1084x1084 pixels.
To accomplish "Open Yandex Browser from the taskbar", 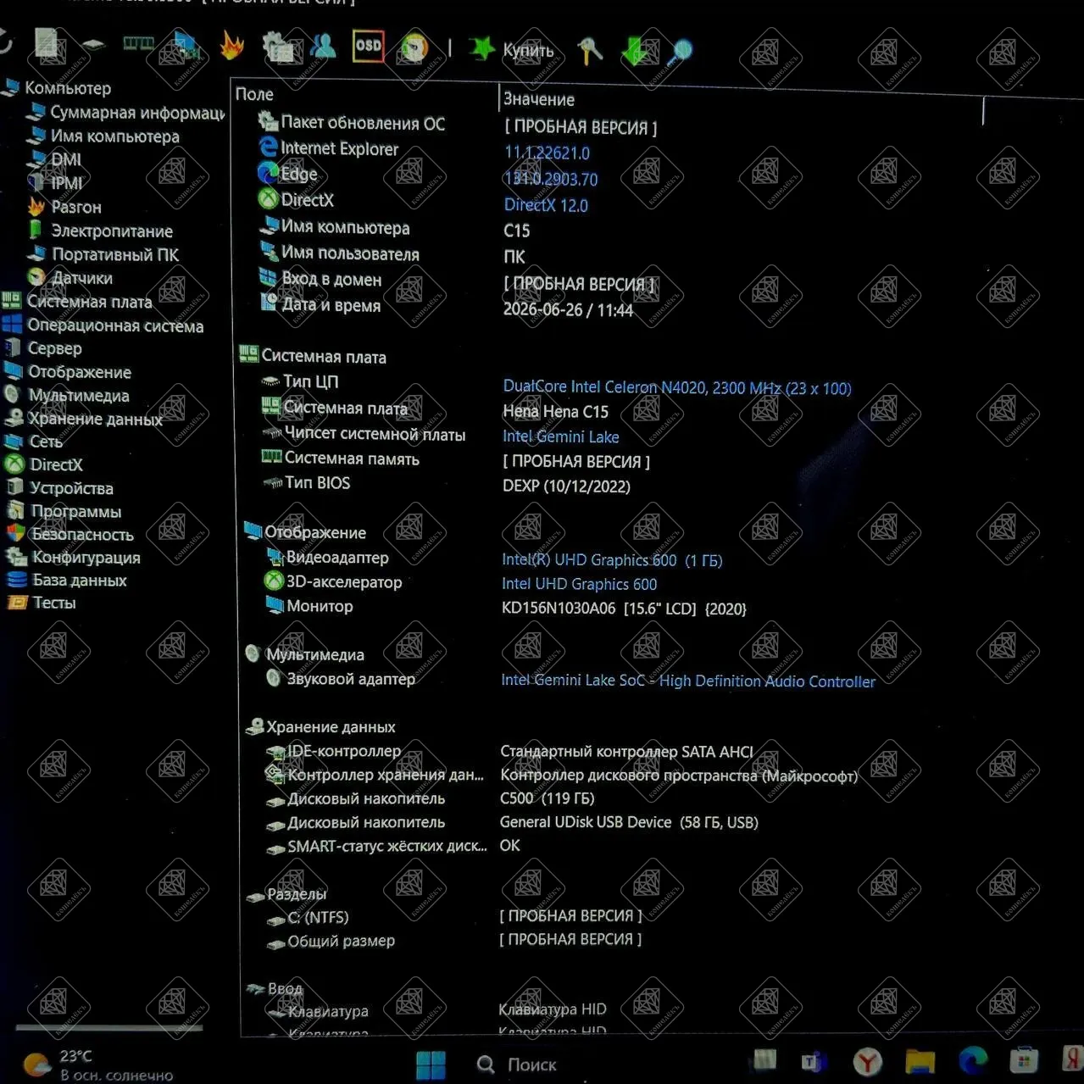I will pos(867,1061).
